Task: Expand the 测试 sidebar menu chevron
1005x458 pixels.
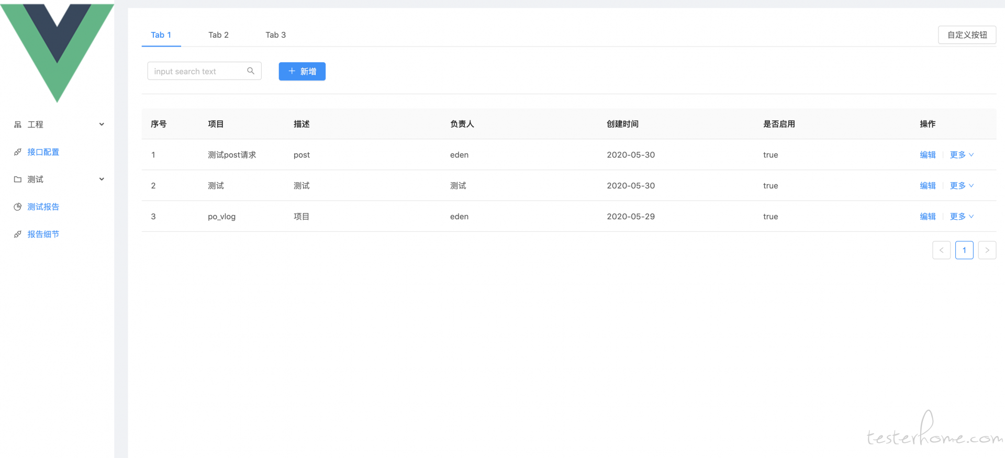Action: pos(102,179)
